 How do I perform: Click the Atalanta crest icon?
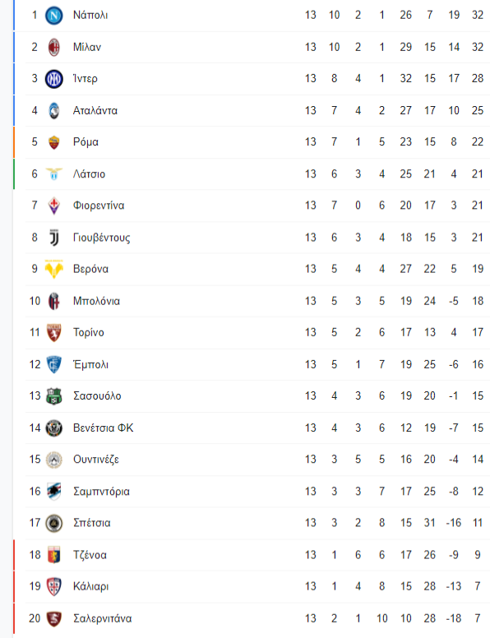tap(53, 111)
